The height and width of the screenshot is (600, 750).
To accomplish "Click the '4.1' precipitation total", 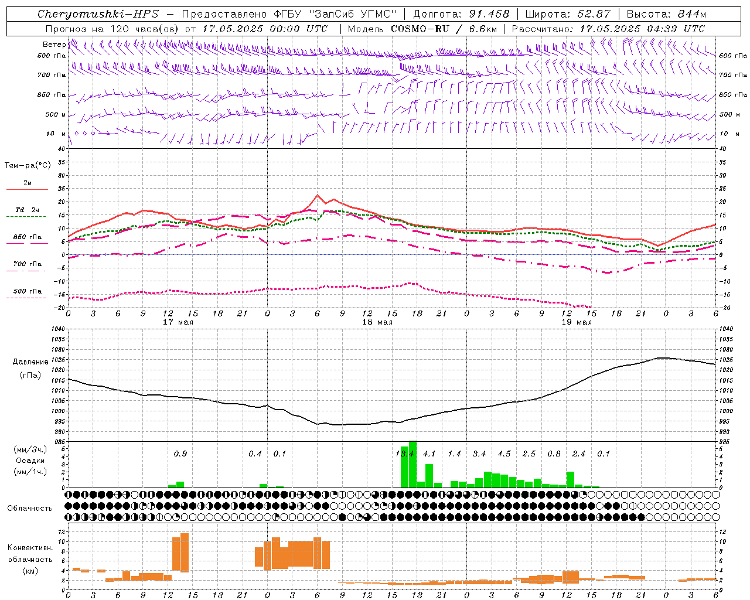I will 429,454.
